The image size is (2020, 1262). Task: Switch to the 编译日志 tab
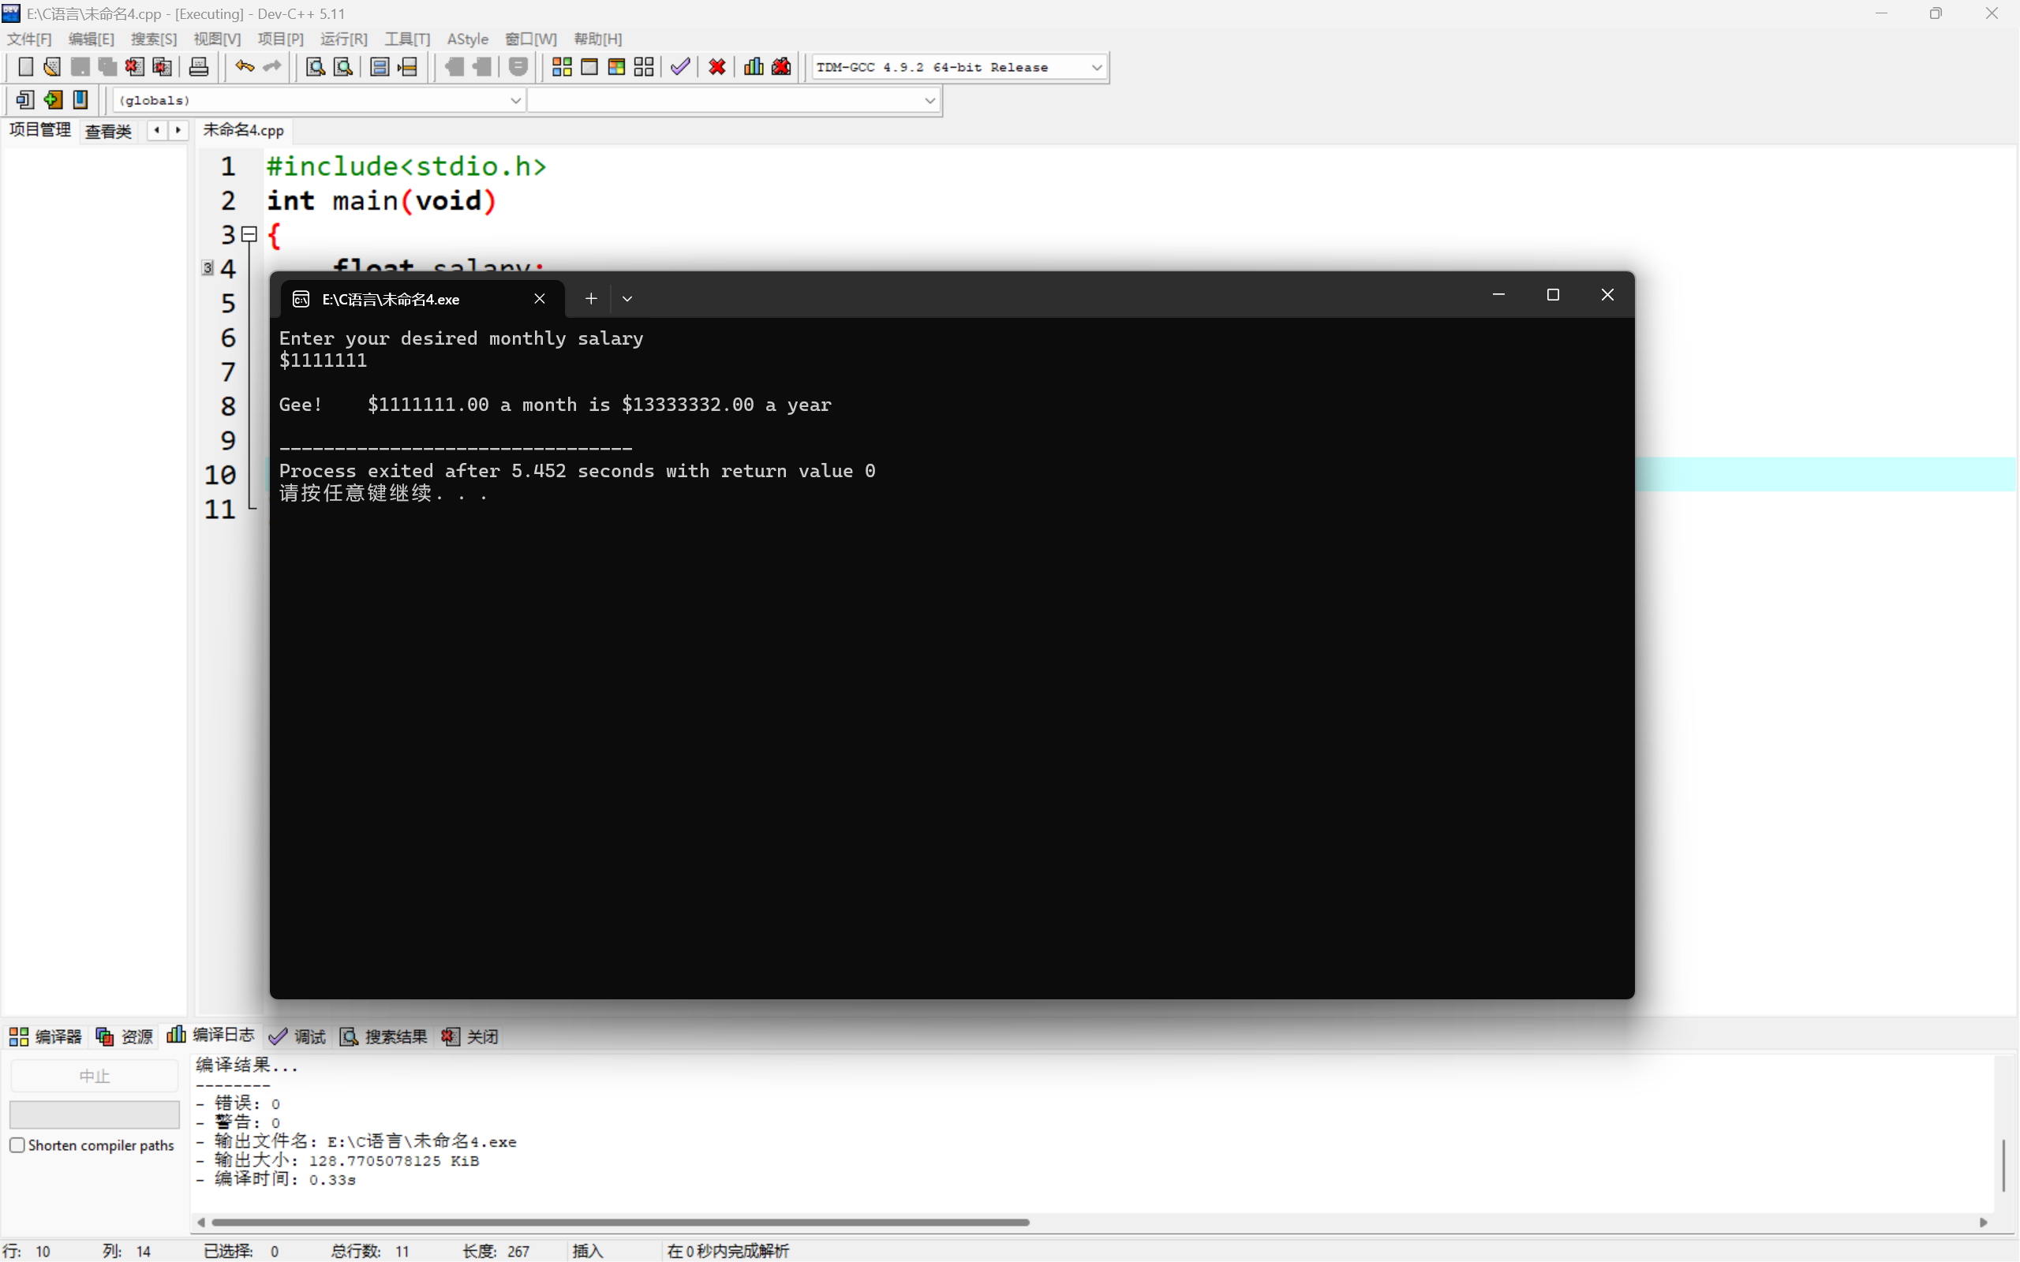click(211, 1036)
